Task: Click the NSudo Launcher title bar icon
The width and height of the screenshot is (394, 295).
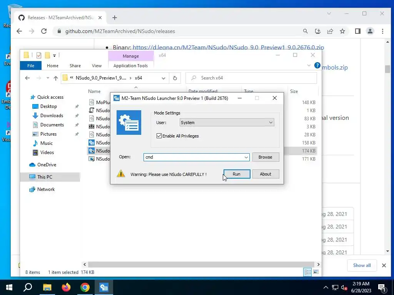Action: pyautogui.click(x=116, y=98)
